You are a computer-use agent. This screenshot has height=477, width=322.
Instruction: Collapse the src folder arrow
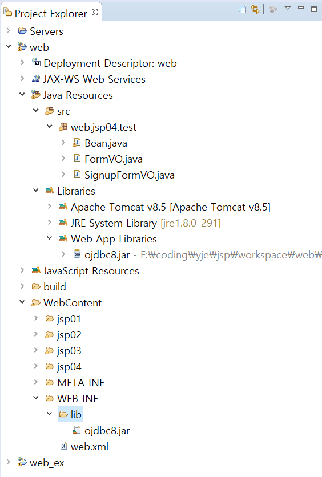36,111
